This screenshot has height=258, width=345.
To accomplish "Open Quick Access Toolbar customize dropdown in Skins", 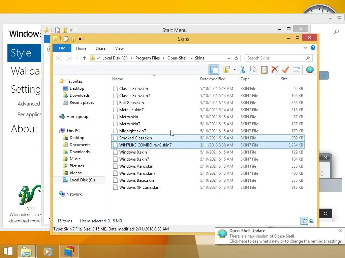I will click(x=80, y=39).
